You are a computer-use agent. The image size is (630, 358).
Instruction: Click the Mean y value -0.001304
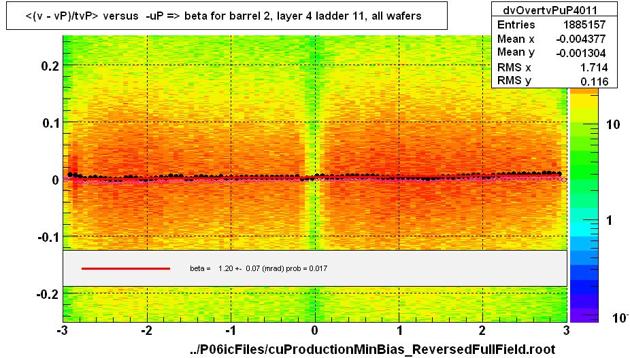click(x=580, y=53)
